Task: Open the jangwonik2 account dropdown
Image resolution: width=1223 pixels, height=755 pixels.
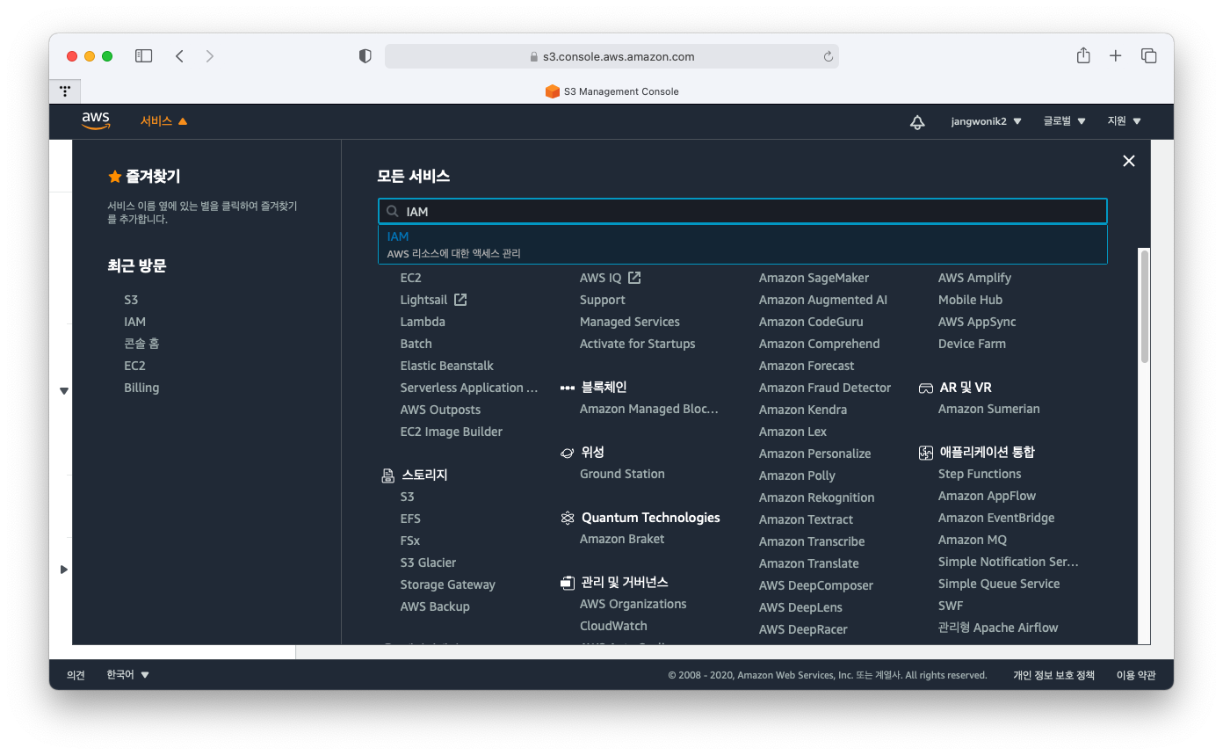Action: pos(986,121)
